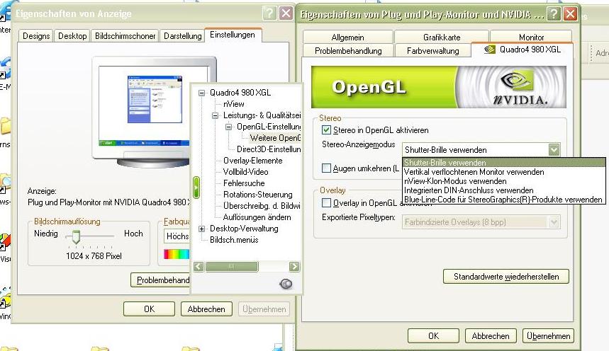Disable Stereo in OpenGL aktivieren checkbox
The image size is (609, 351).
coord(326,130)
